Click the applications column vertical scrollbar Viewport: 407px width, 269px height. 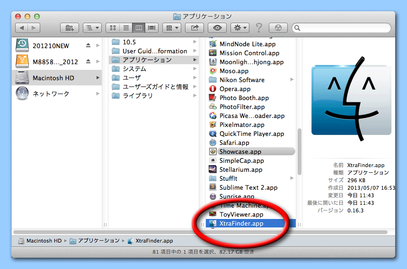point(299,151)
